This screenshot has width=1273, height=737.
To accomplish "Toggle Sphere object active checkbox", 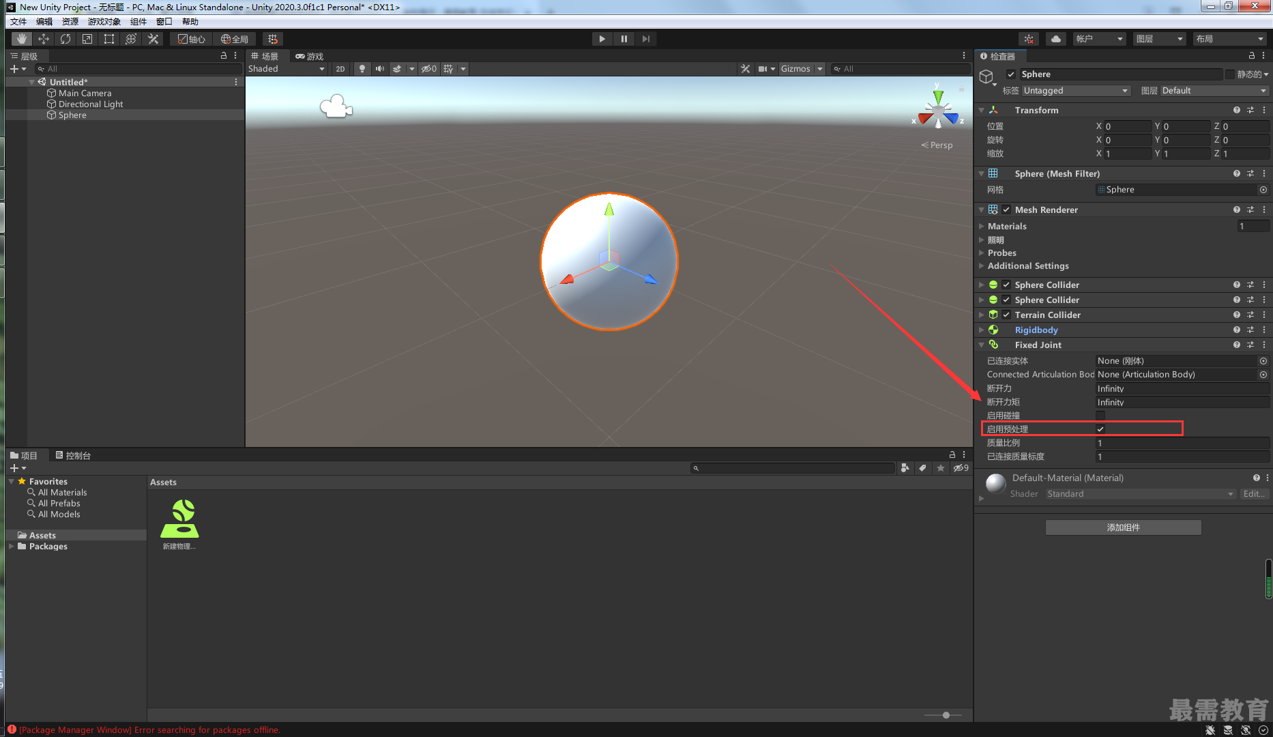I will click(1011, 74).
